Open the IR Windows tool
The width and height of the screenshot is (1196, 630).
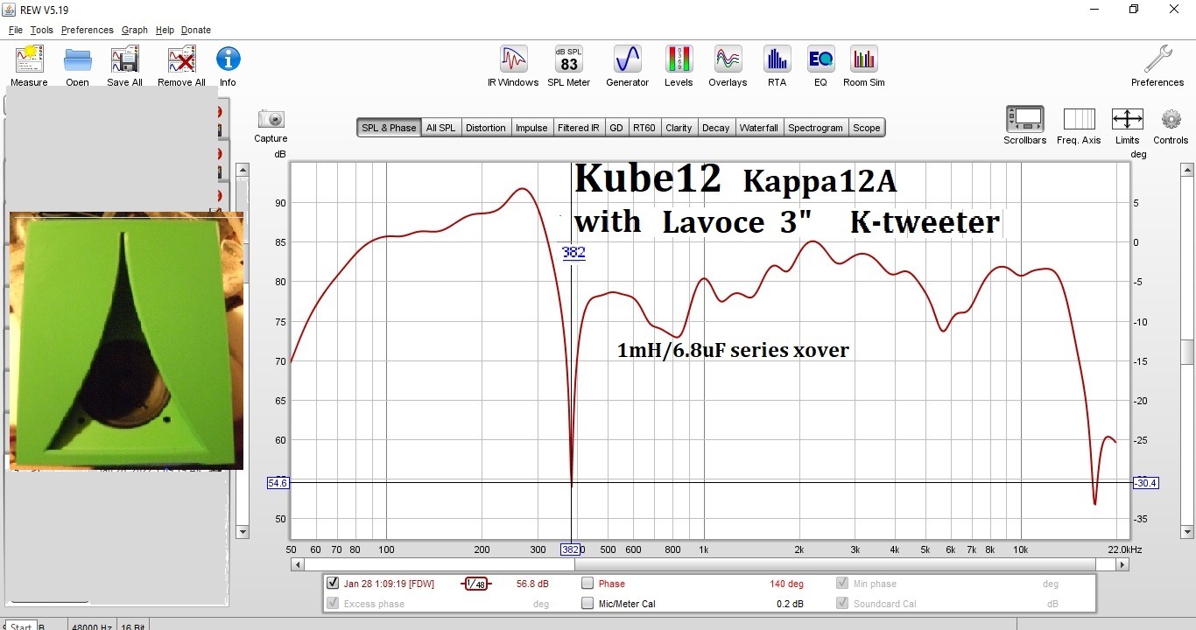(x=513, y=59)
